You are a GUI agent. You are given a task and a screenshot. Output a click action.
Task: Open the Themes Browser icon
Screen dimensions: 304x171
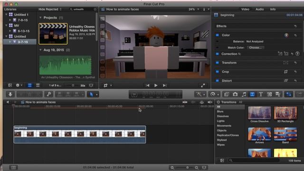[278, 95]
